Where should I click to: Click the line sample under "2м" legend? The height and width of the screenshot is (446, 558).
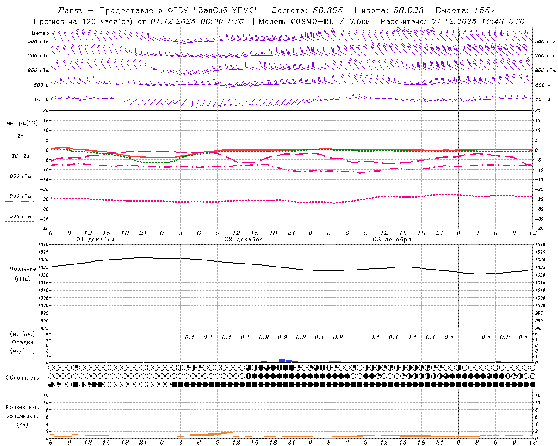click(20, 141)
